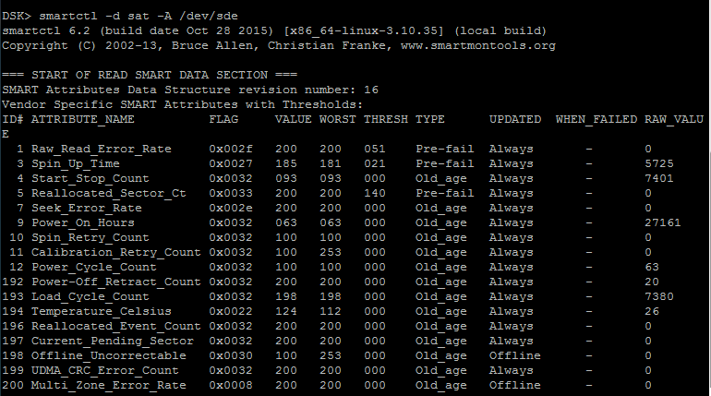Click value 185 in Spin_Up_Time row

tap(286, 163)
